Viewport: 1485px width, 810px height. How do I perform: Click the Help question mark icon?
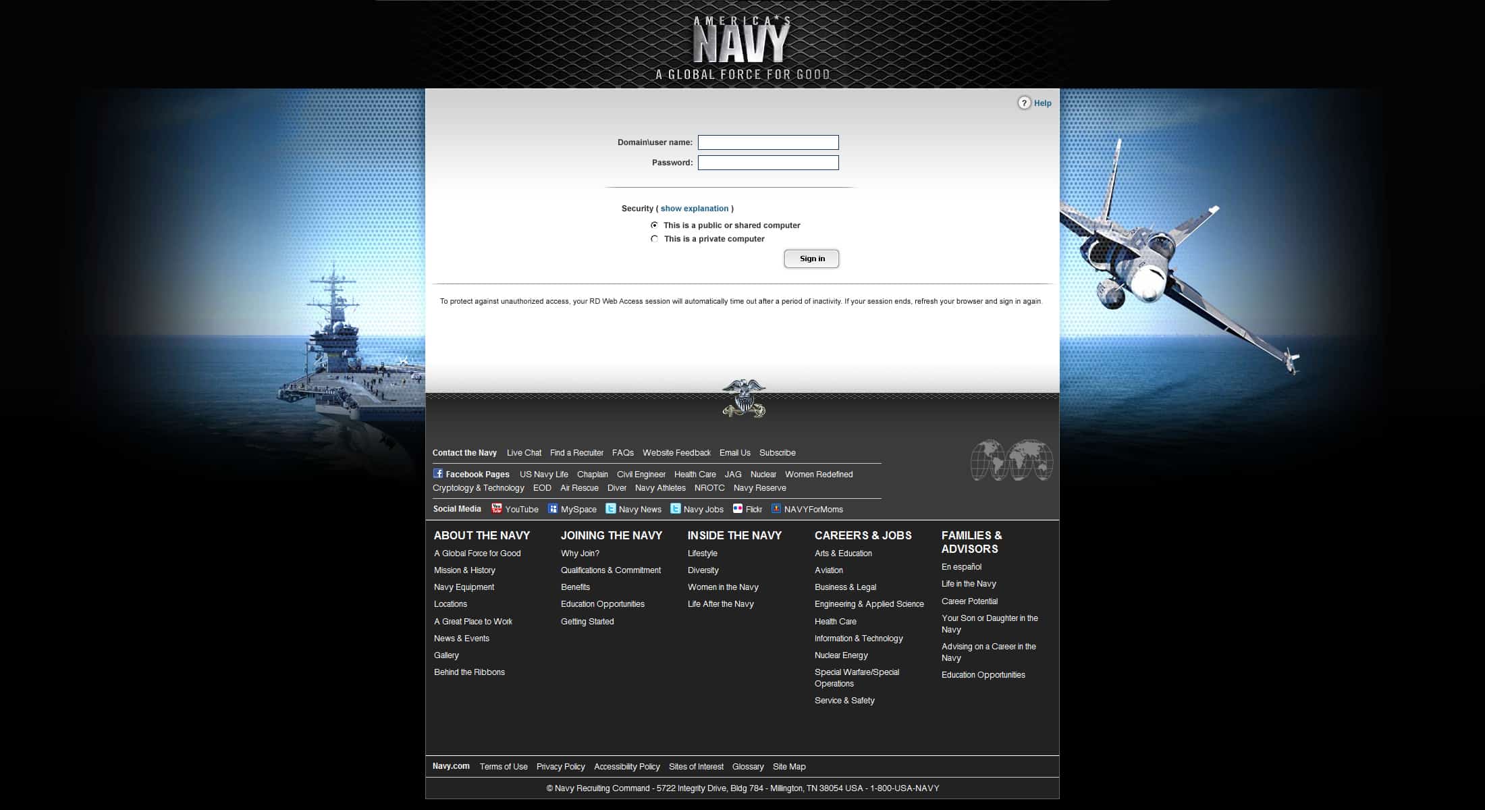(x=1025, y=103)
